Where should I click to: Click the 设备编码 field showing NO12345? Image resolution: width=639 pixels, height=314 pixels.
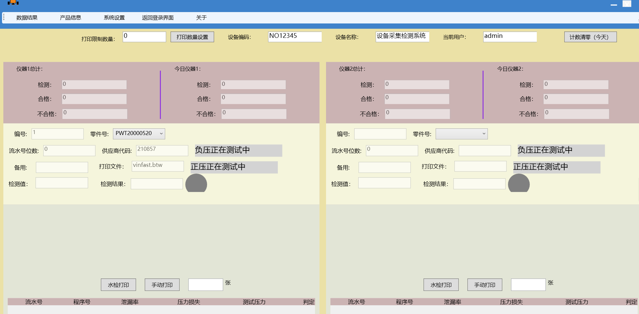pos(295,37)
